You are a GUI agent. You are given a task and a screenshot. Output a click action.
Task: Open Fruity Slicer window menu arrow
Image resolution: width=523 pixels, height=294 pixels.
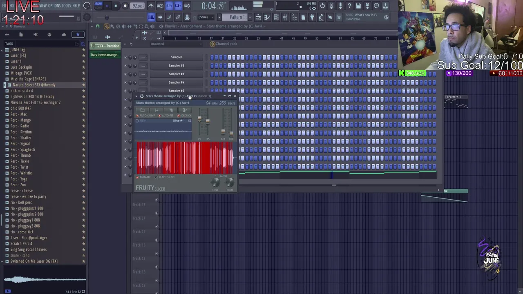pyautogui.click(x=136, y=96)
